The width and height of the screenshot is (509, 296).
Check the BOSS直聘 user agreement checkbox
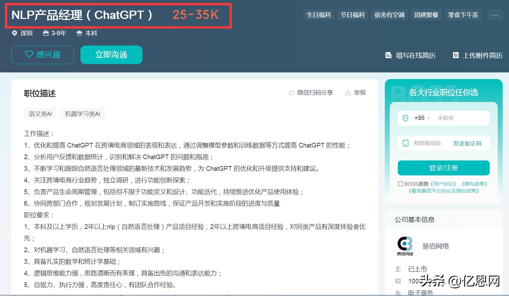[400, 183]
